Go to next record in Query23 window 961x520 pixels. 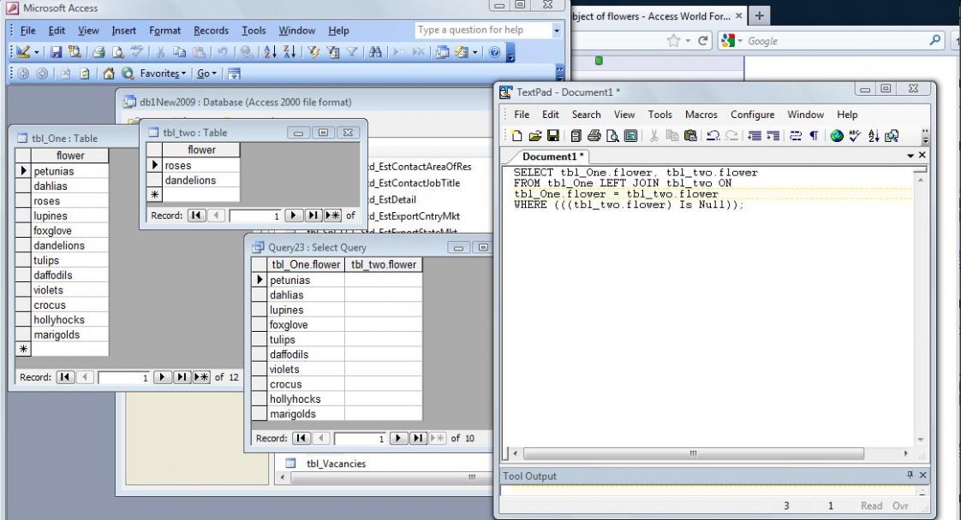[398, 438]
